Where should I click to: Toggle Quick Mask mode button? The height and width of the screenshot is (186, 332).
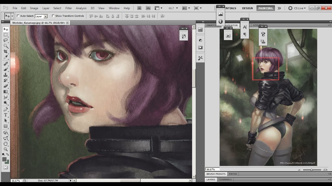(x=5, y=167)
